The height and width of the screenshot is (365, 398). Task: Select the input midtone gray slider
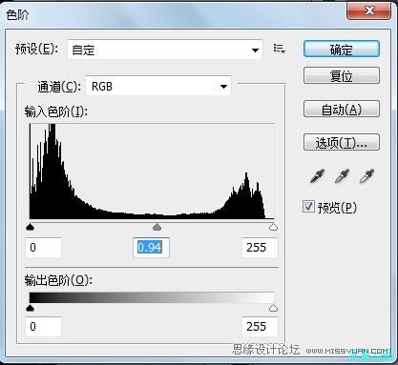click(x=157, y=227)
